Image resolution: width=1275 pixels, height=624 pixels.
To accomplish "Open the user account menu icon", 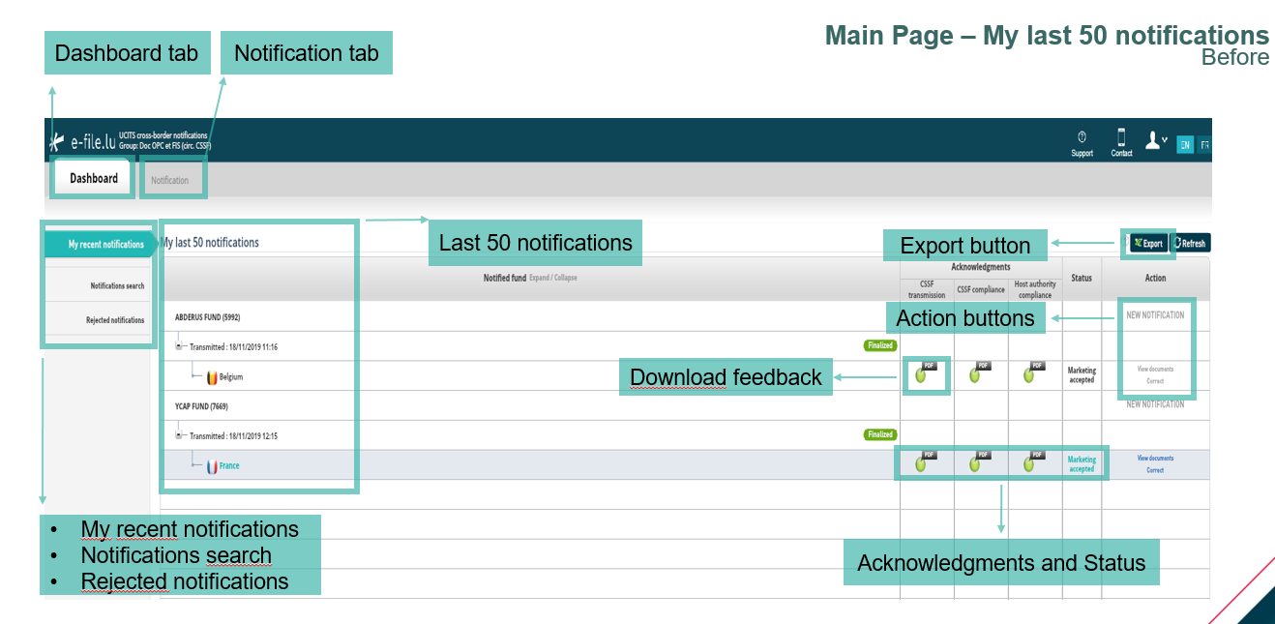I will 1155,141.
